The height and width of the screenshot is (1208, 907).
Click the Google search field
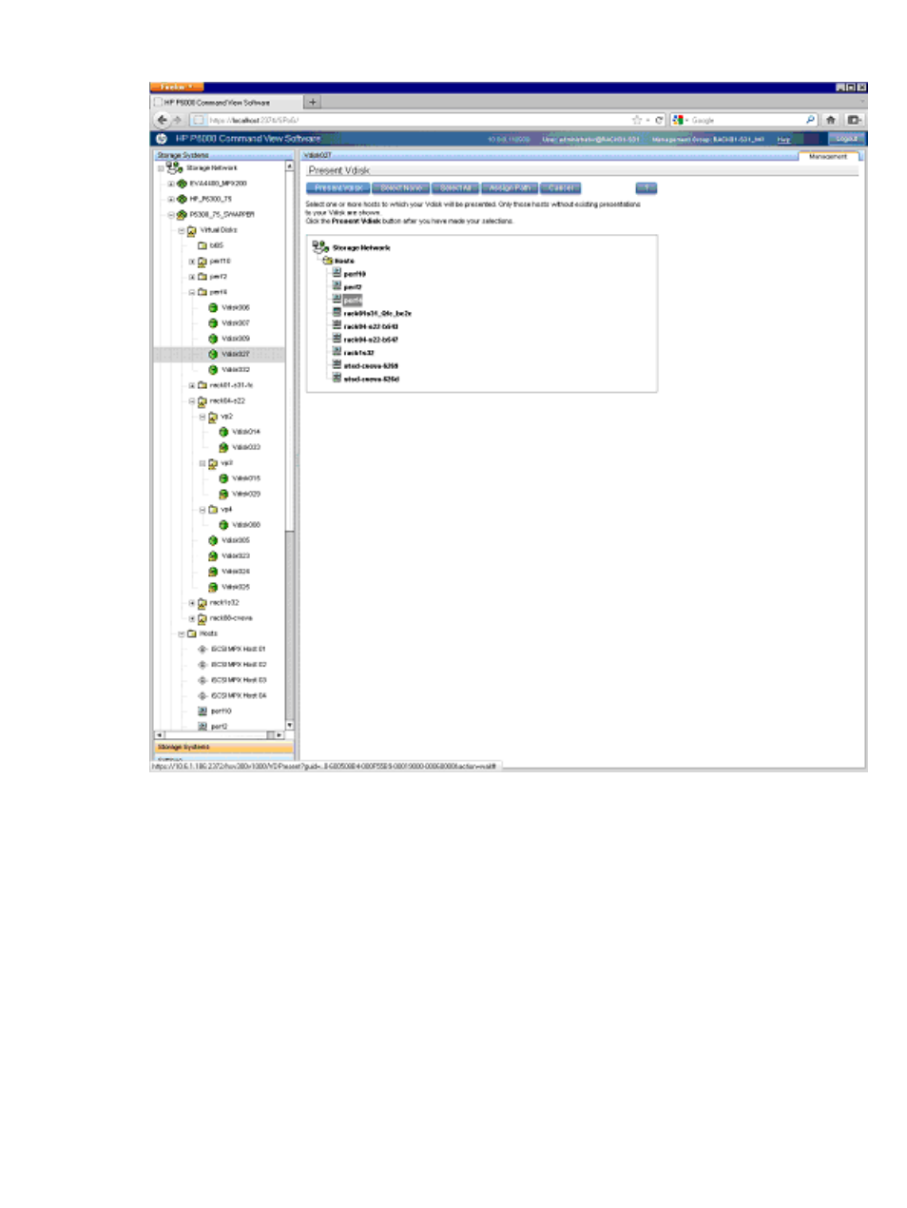(746, 120)
